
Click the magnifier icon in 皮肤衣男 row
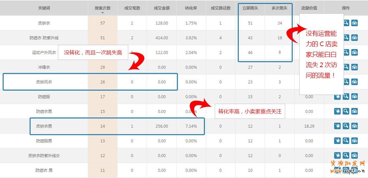(346, 126)
